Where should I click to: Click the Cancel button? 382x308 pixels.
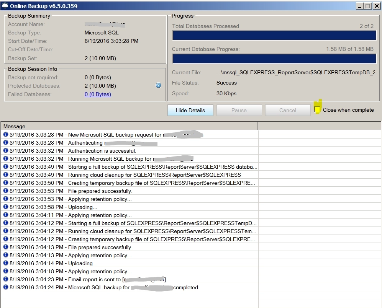click(288, 110)
